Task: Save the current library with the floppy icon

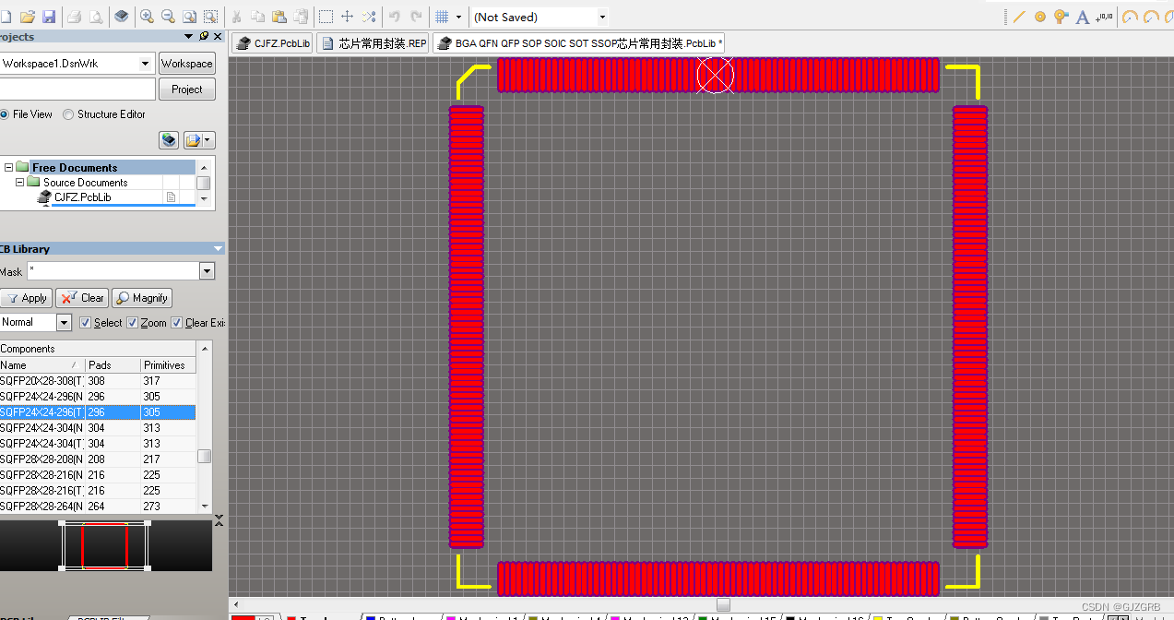Action: coord(49,17)
